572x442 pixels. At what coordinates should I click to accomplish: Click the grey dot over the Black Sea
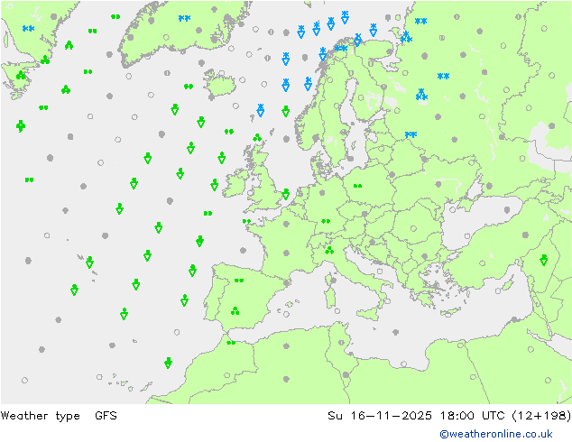pyautogui.click(x=507, y=209)
